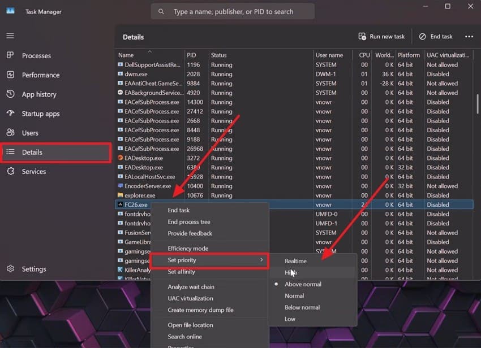This screenshot has width=481, height=348.
Task: Click the process search input field
Action: click(x=233, y=12)
